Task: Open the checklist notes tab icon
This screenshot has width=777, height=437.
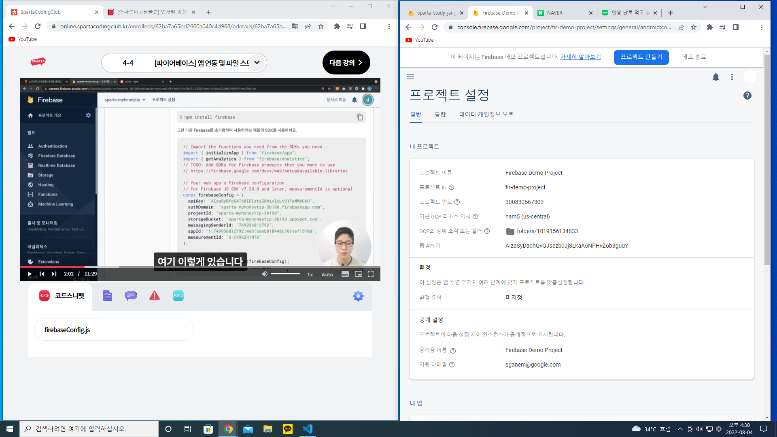Action: point(107,296)
